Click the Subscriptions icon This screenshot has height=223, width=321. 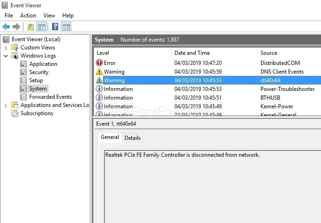point(15,113)
